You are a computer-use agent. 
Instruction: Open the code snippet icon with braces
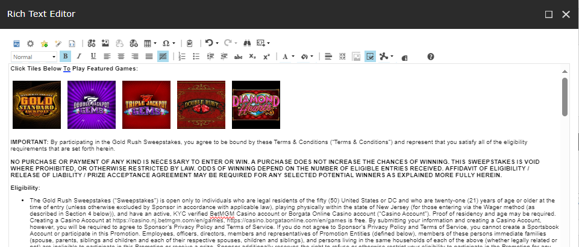(x=72, y=43)
